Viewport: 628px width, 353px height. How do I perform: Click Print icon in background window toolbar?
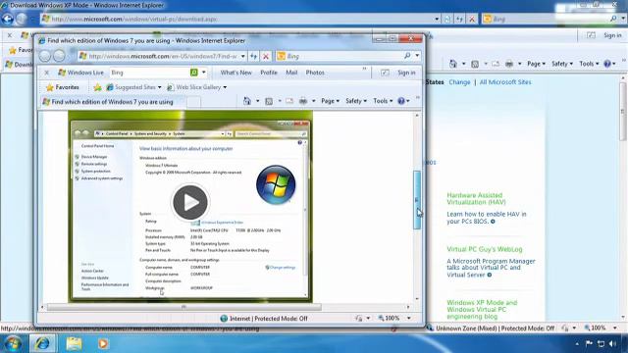click(509, 64)
